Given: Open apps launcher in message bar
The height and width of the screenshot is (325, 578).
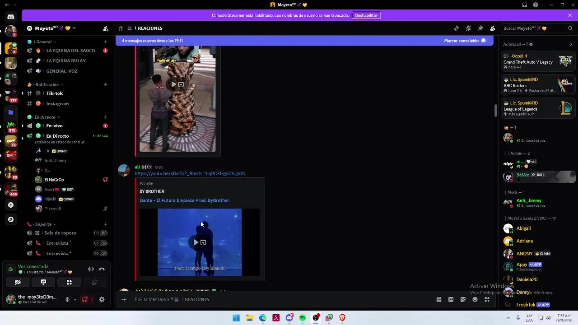Looking at the screenshot, I should click(x=487, y=299).
